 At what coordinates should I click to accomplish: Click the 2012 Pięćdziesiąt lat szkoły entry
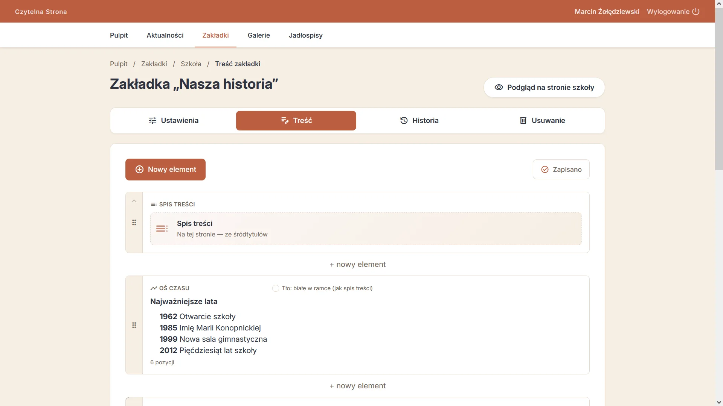pyautogui.click(x=208, y=350)
